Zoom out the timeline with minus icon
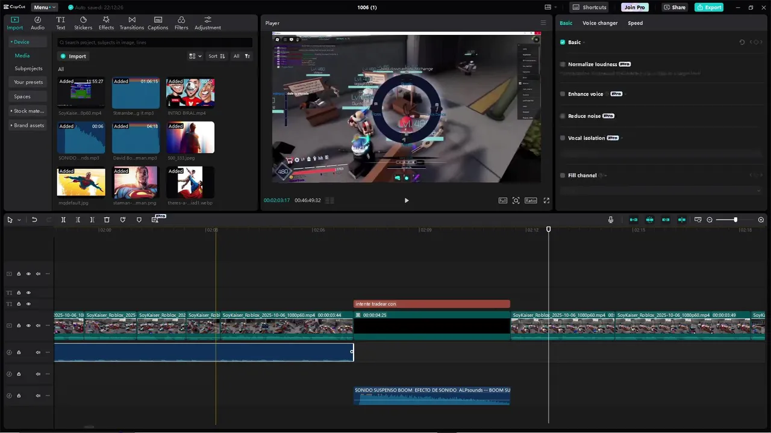Screen dimensions: 771x433 point(710,220)
